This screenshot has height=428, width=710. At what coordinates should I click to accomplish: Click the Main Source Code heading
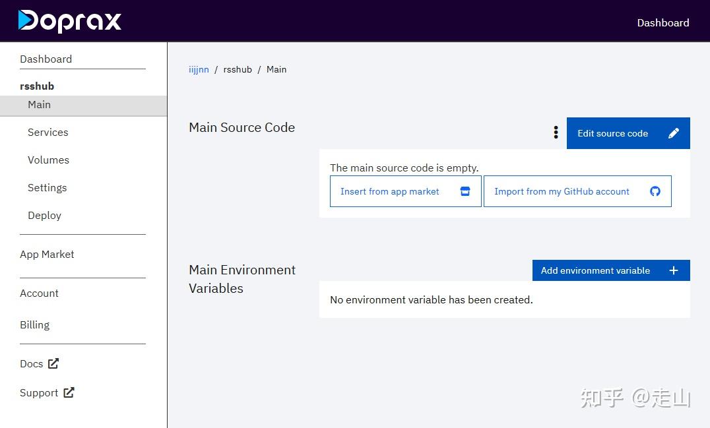(x=242, y=127)
